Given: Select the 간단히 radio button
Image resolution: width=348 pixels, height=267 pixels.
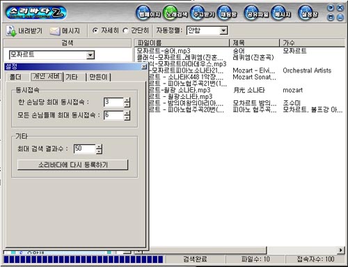Looking at the screenshot, I should pos(125,31).
